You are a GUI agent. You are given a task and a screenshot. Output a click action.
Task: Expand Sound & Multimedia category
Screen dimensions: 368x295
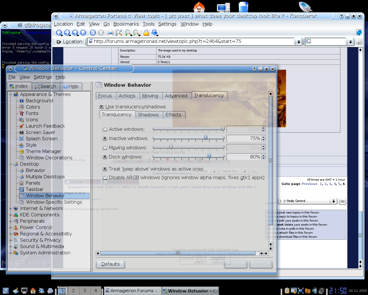pyautogui.click(x=11, y=246)
